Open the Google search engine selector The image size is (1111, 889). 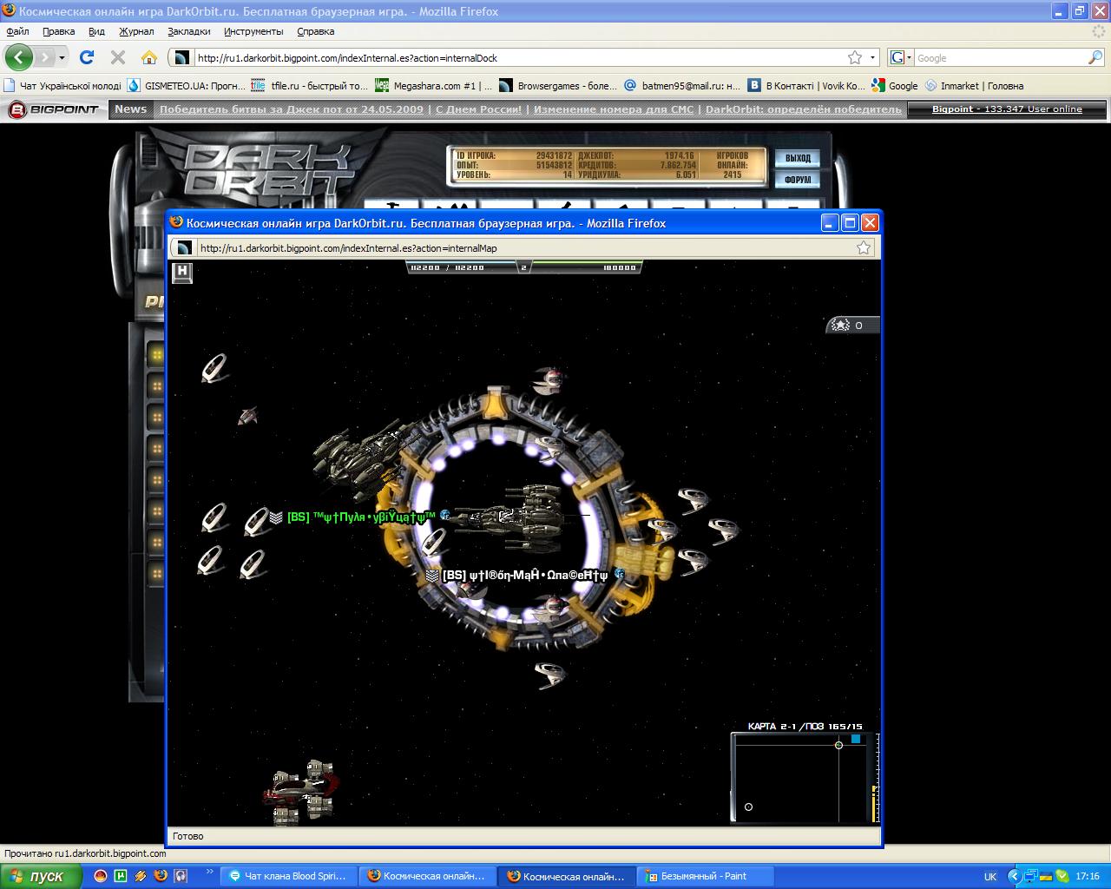pos(901,58)
